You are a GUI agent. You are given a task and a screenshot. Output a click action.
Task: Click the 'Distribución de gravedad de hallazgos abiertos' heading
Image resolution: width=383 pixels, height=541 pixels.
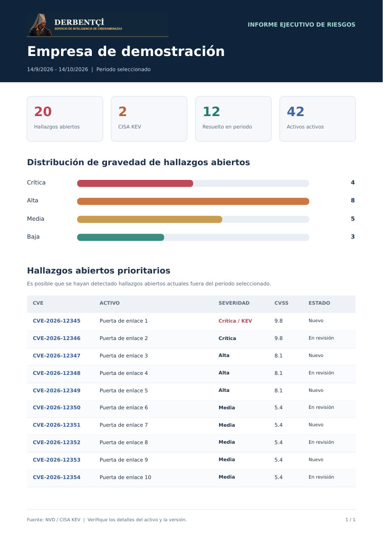tap(139, 162)
